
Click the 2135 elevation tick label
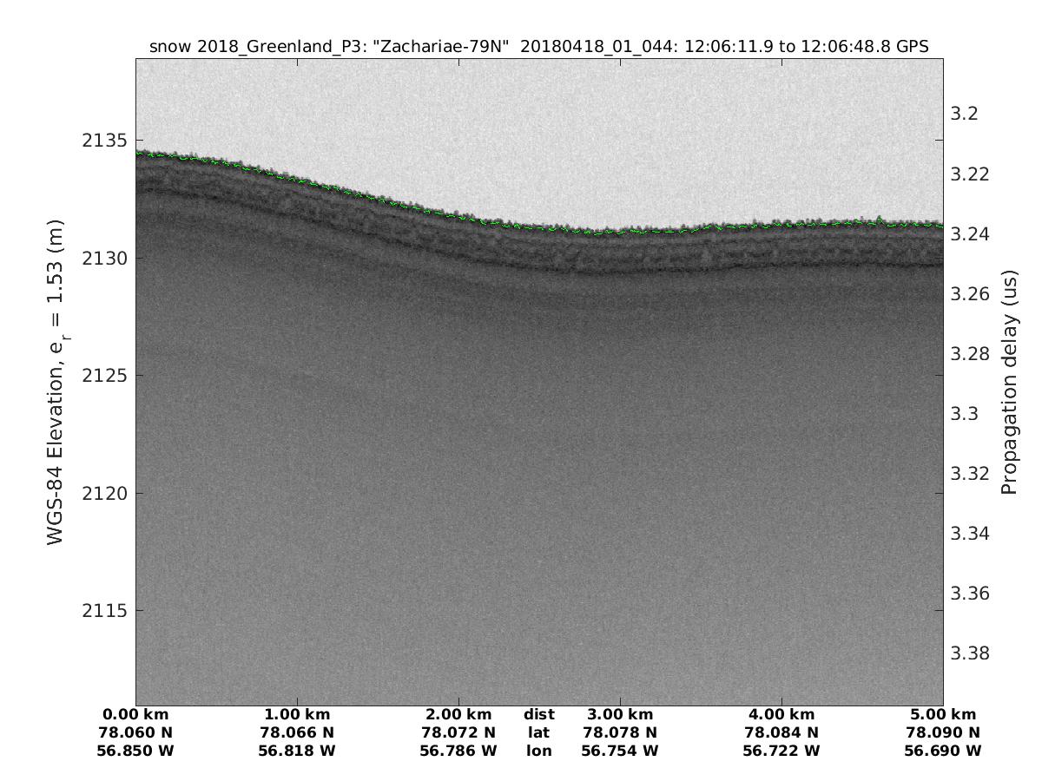point(106,141)
